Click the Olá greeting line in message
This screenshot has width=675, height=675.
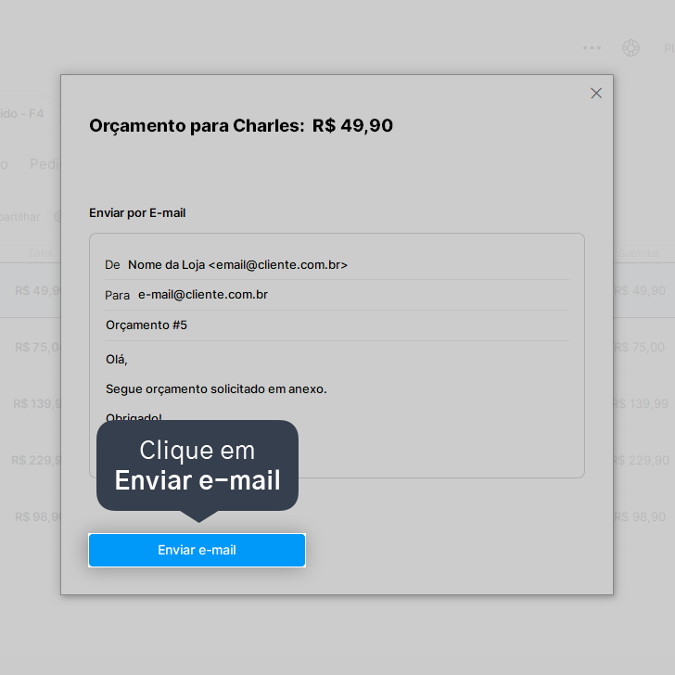point(117,359)
